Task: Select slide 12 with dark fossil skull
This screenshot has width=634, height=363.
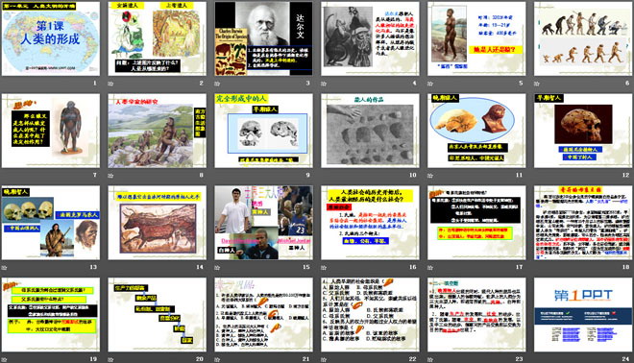Action: 583,131
